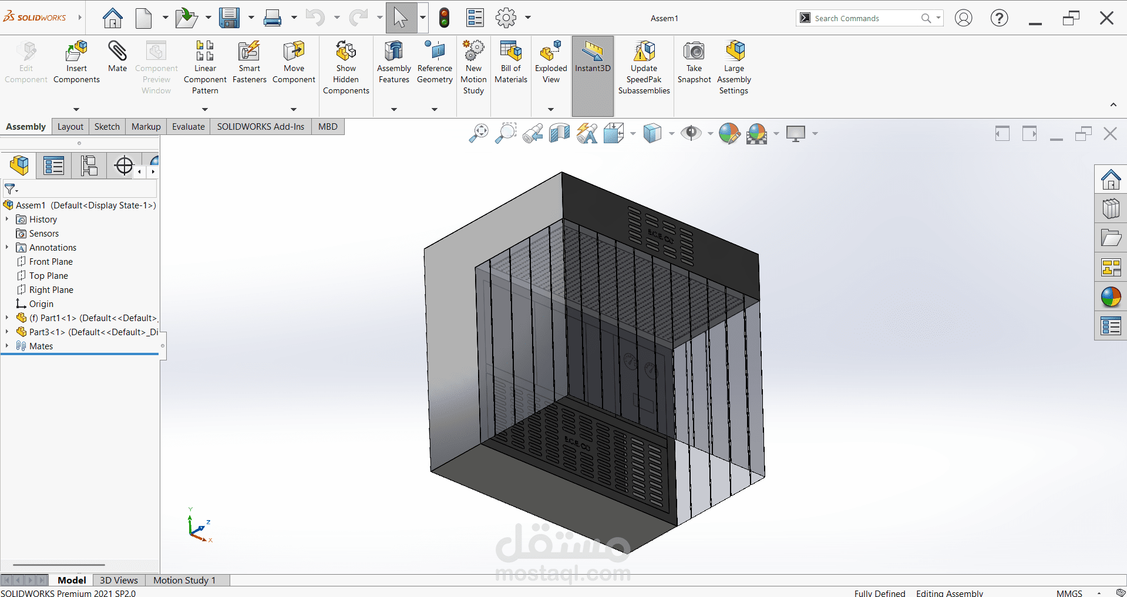The height and width of the screenshot is (597, 1127).
Task: Switch to the MBD tab
Action: pyautogui.click(x=328, y=126)
